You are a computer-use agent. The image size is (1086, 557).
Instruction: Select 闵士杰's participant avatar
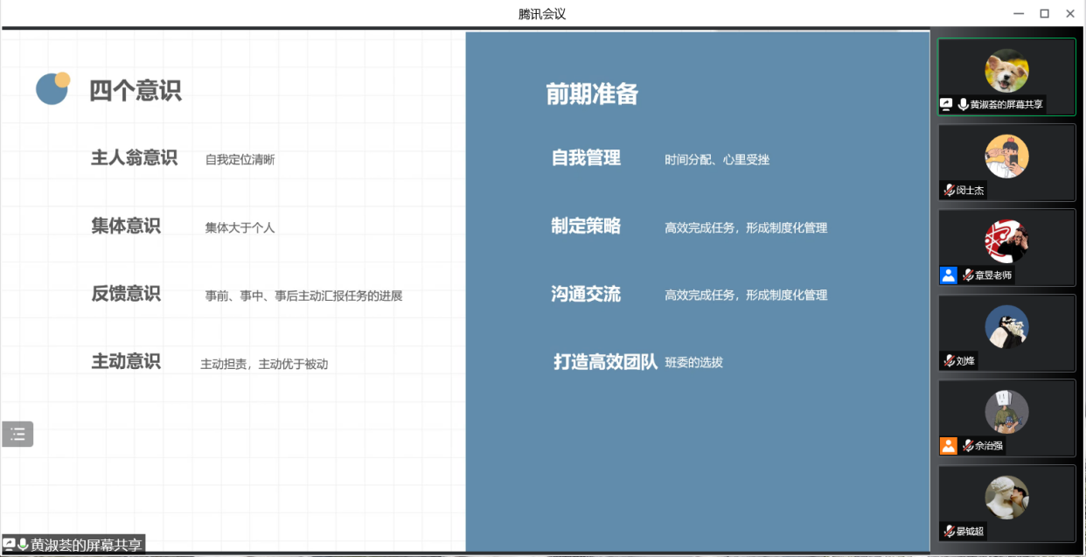1006,157
